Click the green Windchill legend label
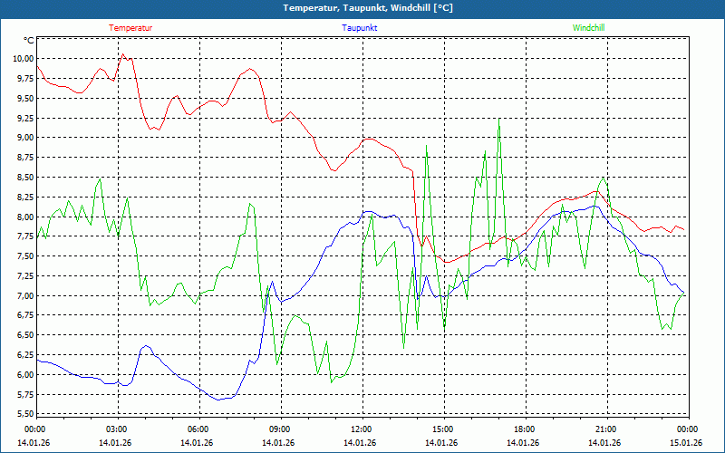725x453 pixels. coord(588,28)
